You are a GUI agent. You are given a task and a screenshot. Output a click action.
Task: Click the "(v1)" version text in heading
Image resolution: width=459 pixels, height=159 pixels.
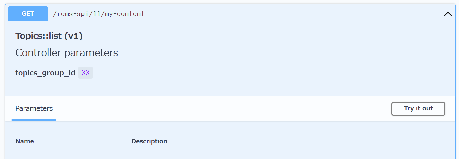73,36
